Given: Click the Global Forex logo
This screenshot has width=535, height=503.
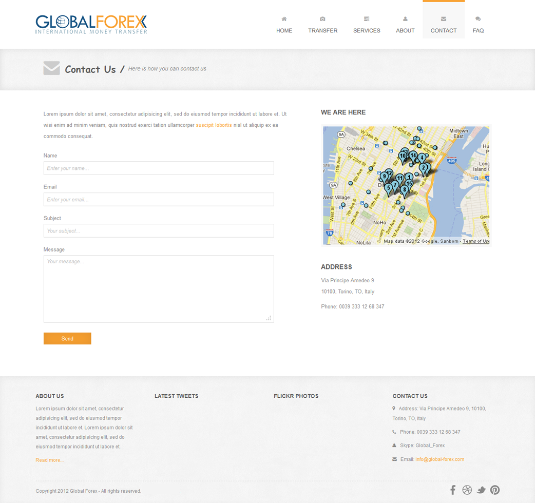Looking at the screenshot, I should click(x=91, y=25).
